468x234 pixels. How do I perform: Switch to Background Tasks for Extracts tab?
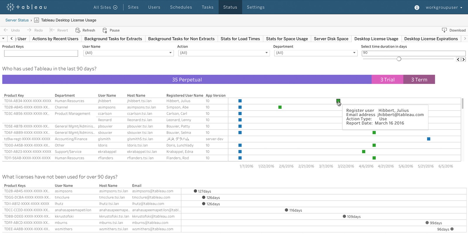click(113, 39)
